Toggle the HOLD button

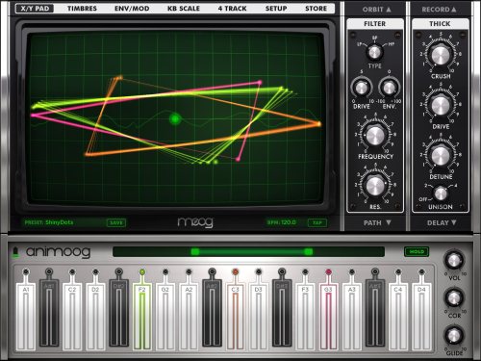pos(417,252)
